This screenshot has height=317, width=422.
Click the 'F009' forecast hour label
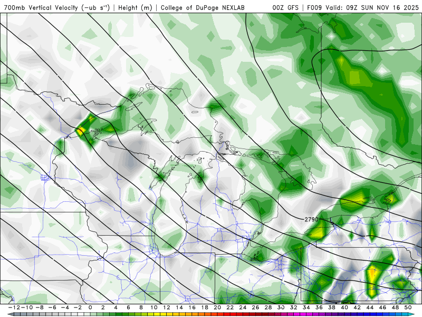tap(315, 7)
